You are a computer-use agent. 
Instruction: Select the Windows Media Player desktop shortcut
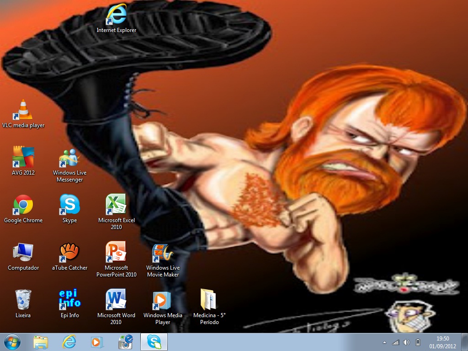[x=163, y=308]
